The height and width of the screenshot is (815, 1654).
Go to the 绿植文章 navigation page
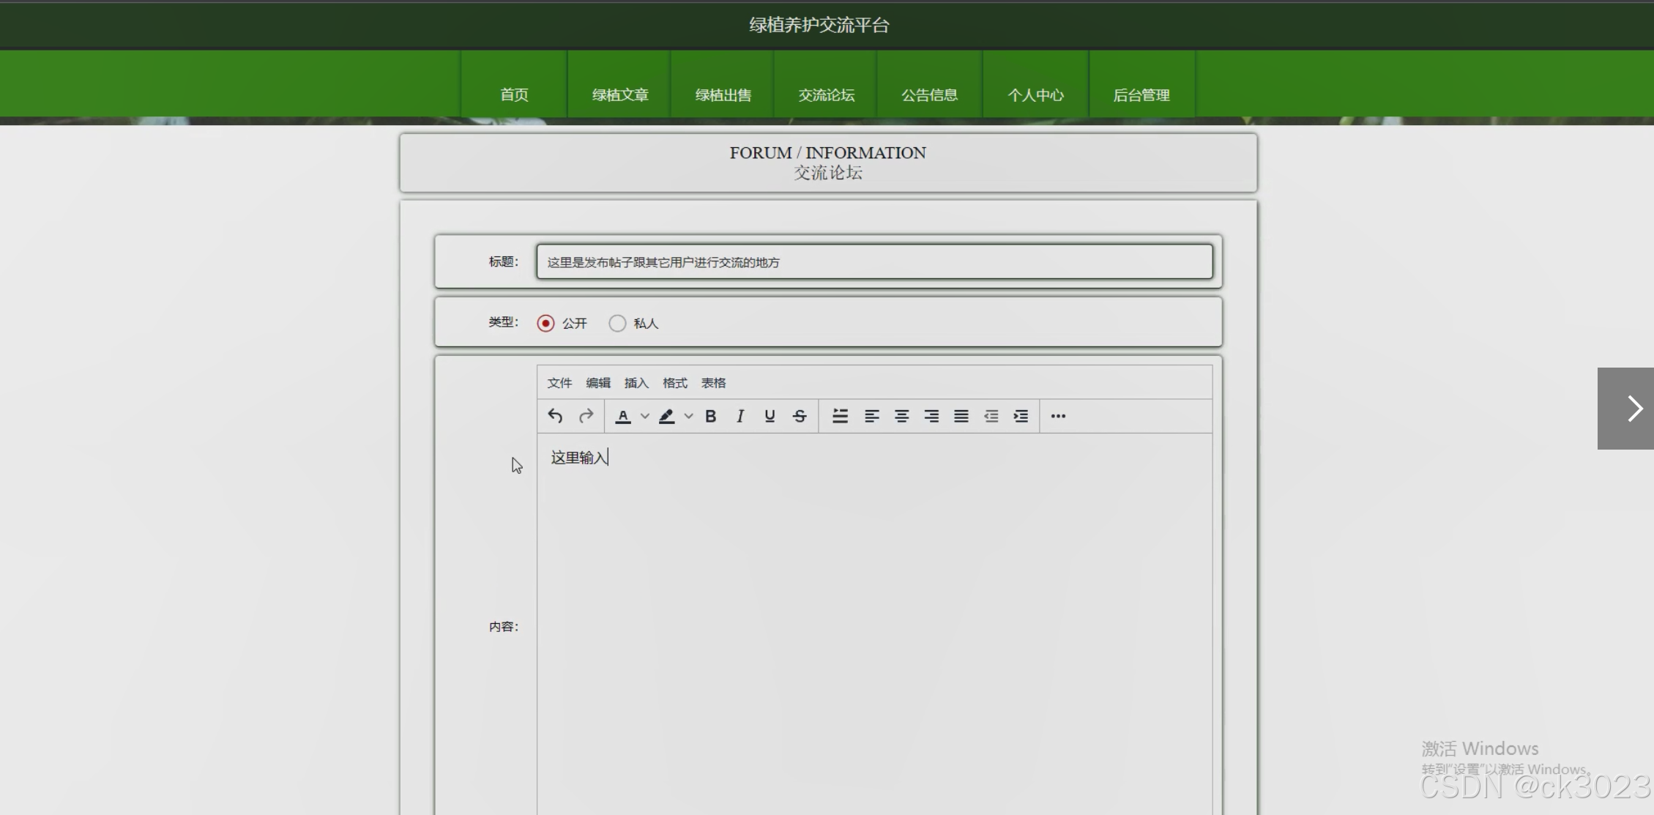[620, 94]
